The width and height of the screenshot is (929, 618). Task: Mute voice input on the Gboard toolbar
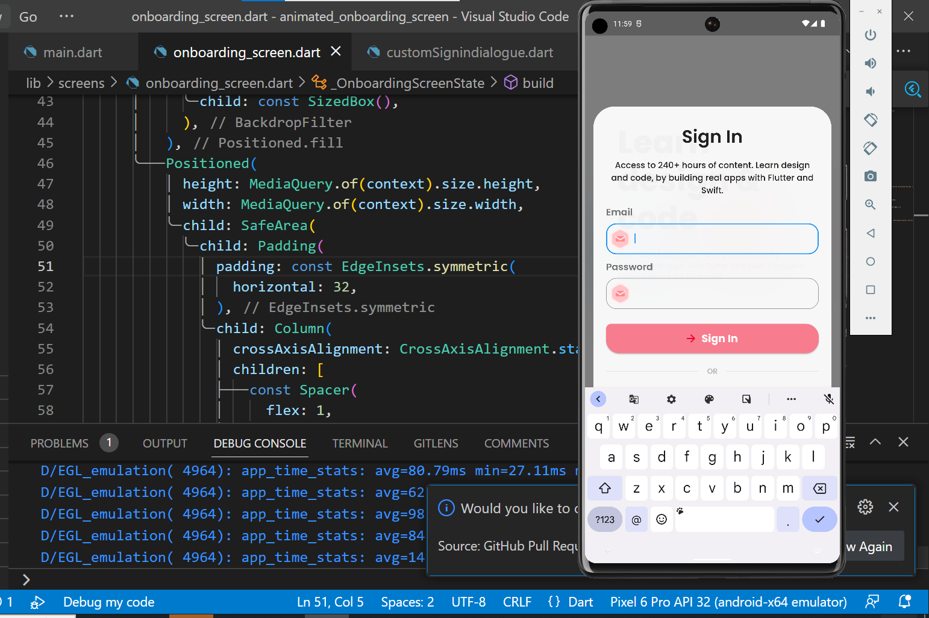point(829,399)
